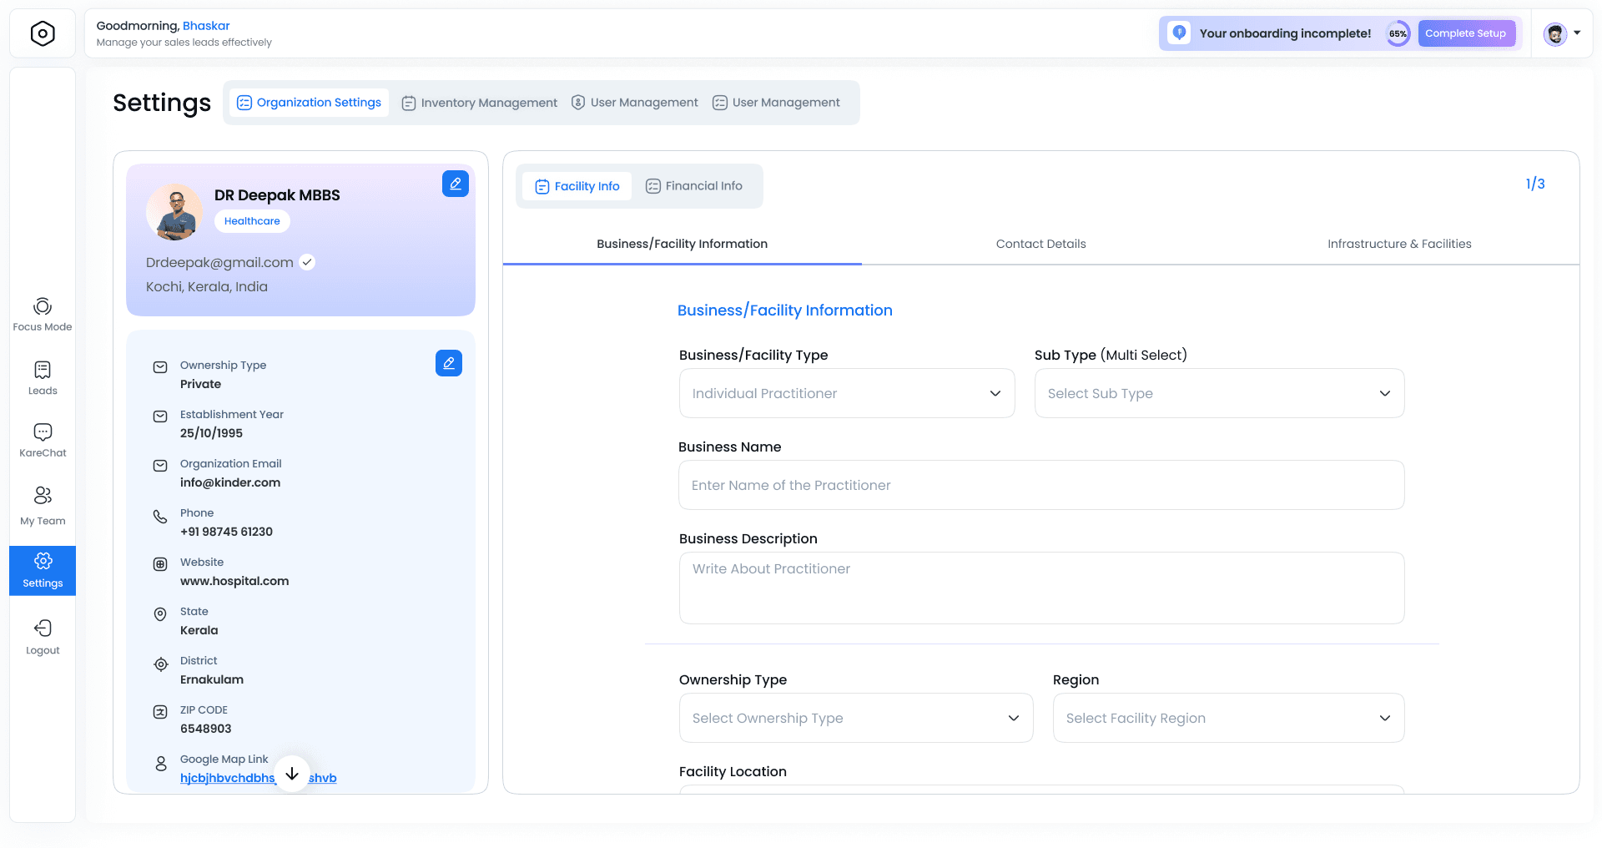
Task: Click the 6548903 ZIP code value
Action: click(x=205, y=729)
